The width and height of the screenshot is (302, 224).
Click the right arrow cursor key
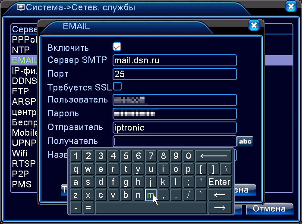[x=220, y=208]
